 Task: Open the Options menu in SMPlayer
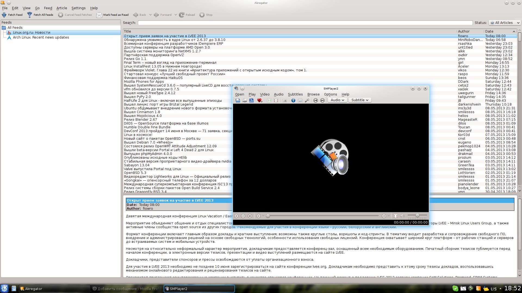[330, 94]
